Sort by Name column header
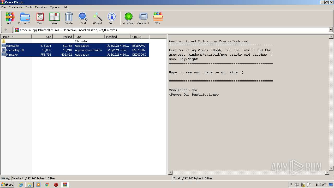Viewport: 334px width, 188px height. point(16,37)
